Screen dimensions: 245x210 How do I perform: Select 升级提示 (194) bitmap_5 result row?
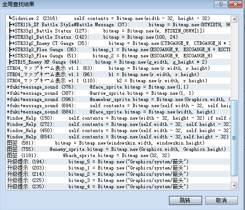coord(118,162)
